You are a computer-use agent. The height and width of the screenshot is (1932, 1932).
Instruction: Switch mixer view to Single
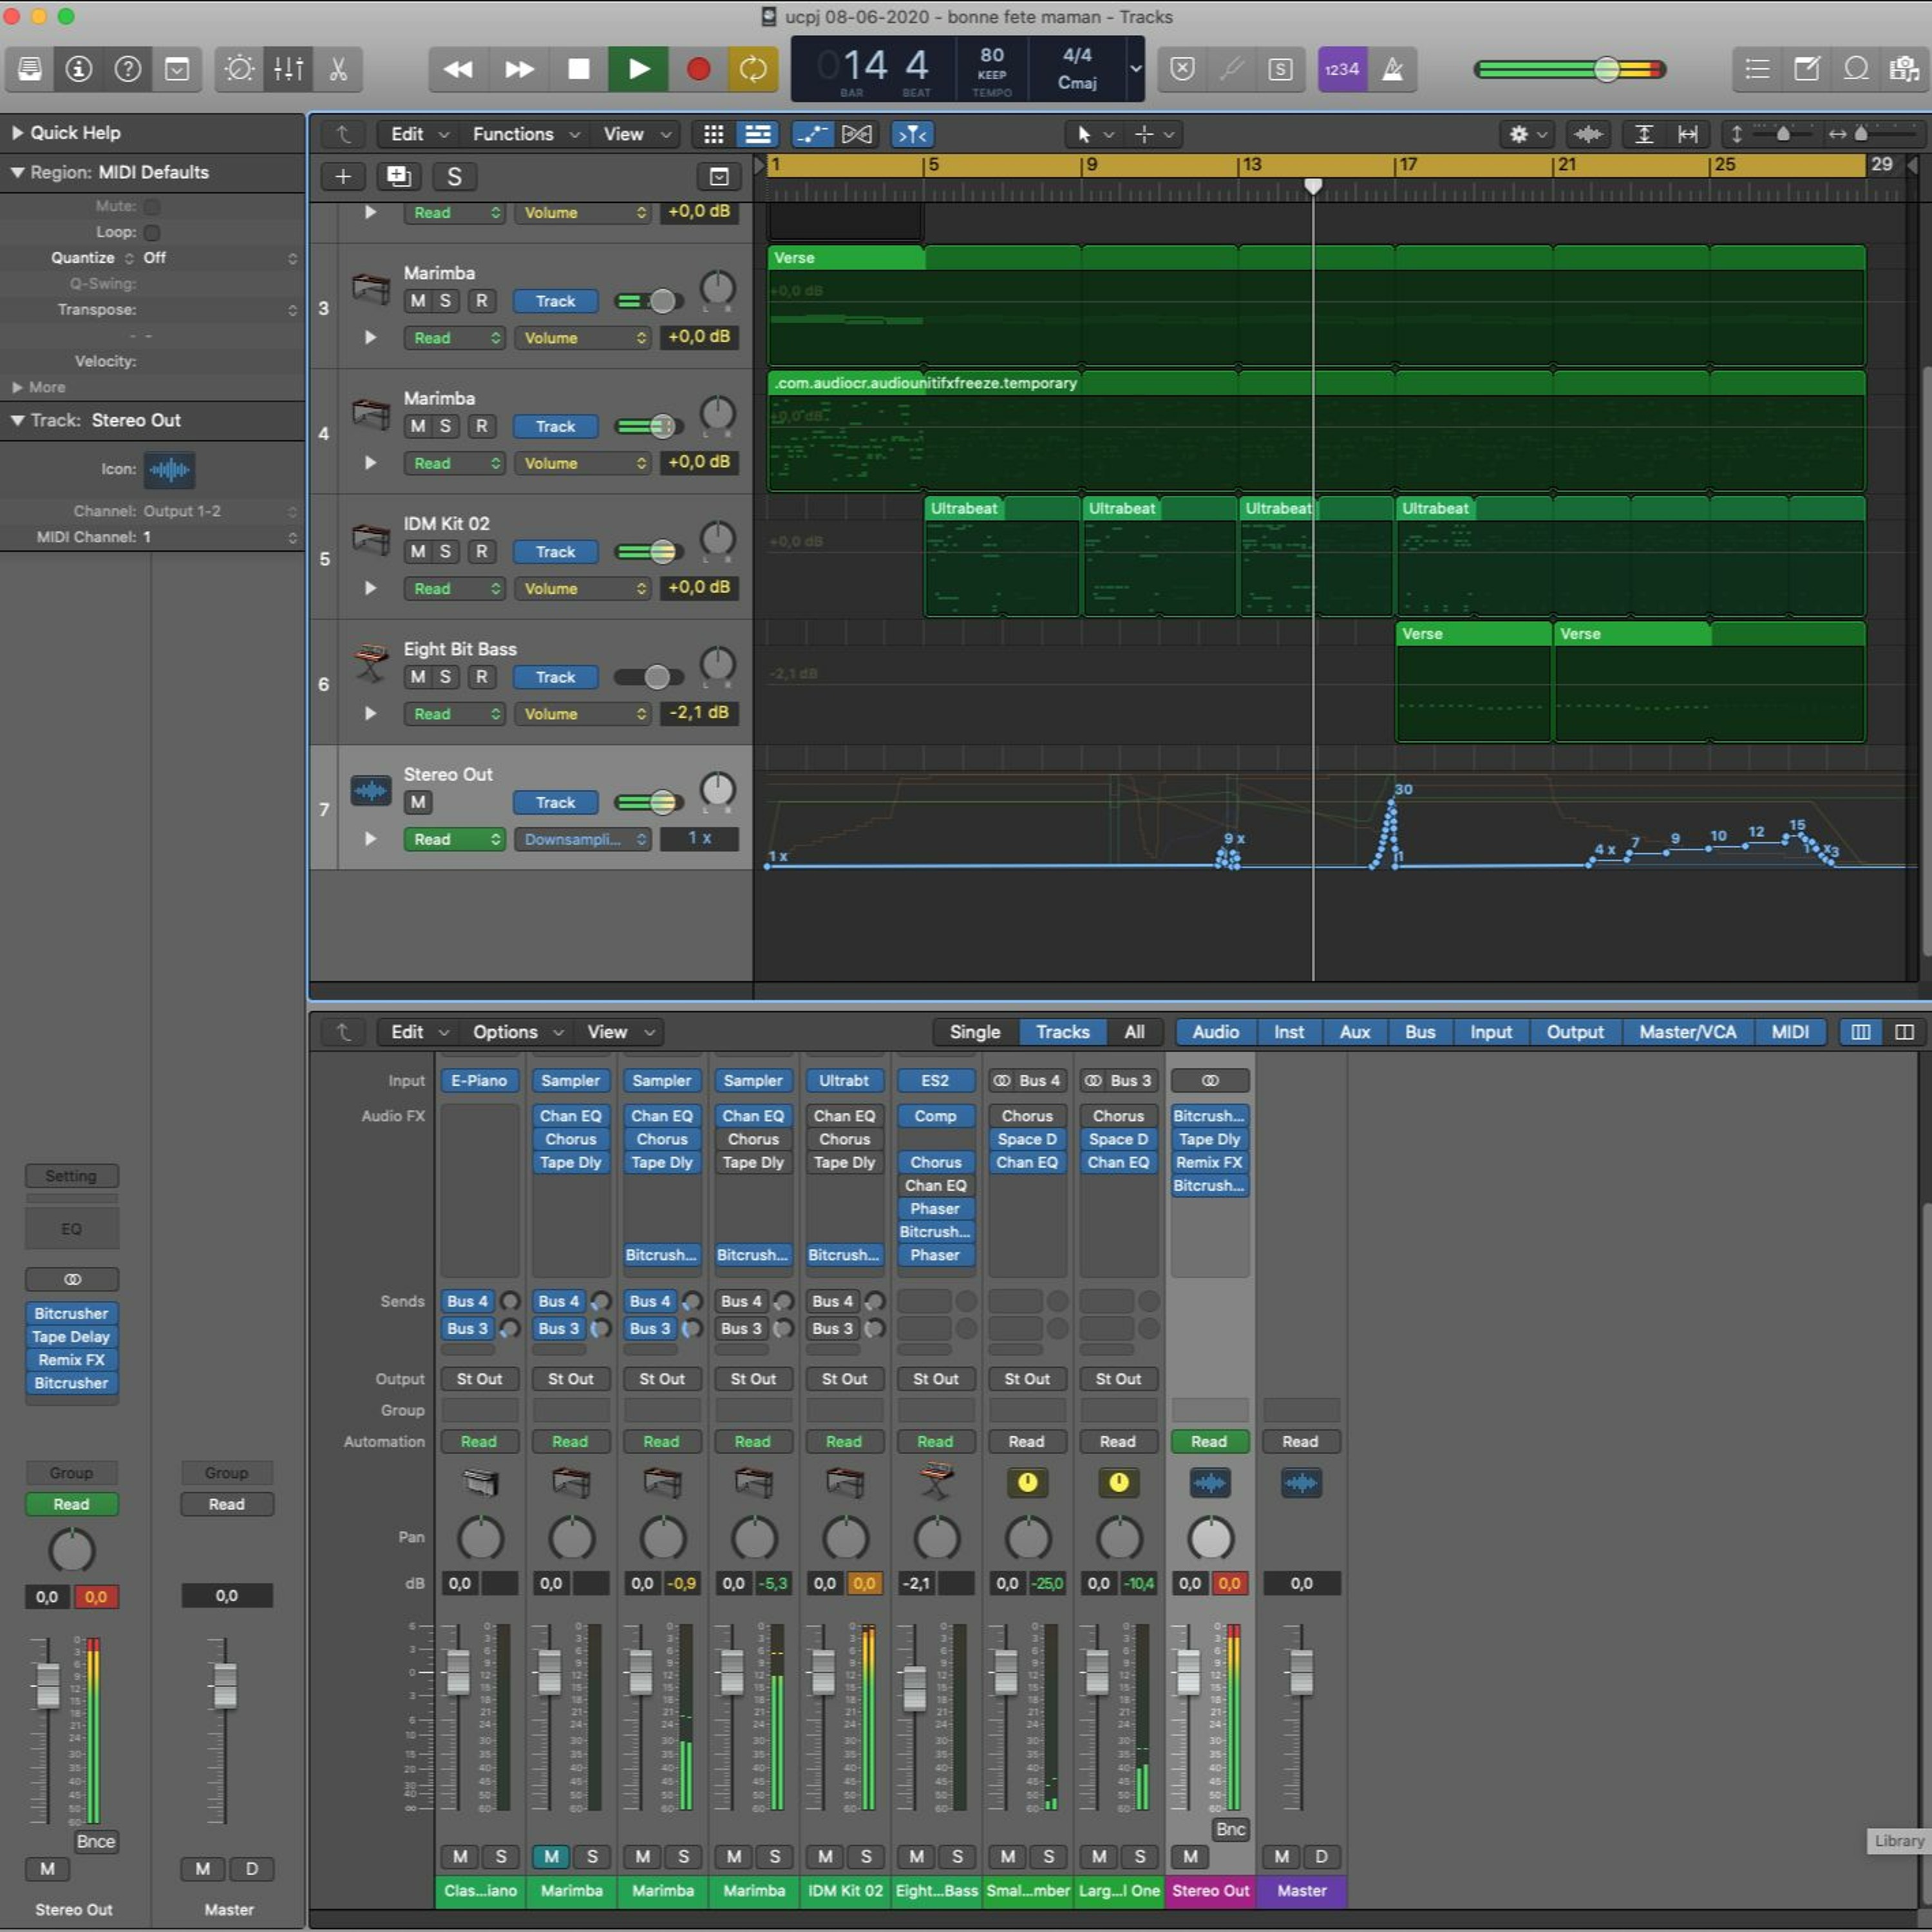pos(974,1032)
